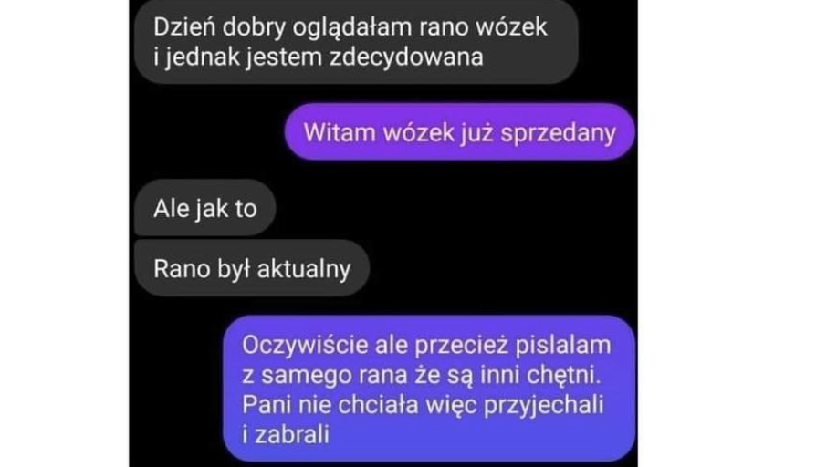
Task: Click the words 'Dzień dobry' in first bubble
Action: (x=219, y=27)
